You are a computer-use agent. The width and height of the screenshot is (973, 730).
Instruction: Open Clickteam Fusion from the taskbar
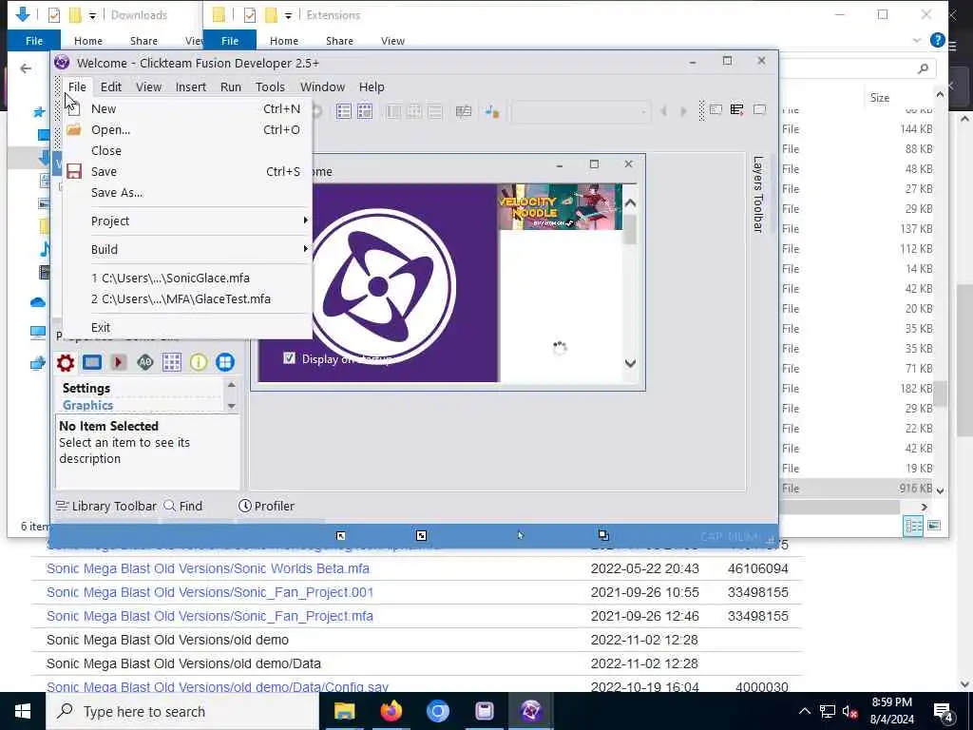tap(531, 711)
